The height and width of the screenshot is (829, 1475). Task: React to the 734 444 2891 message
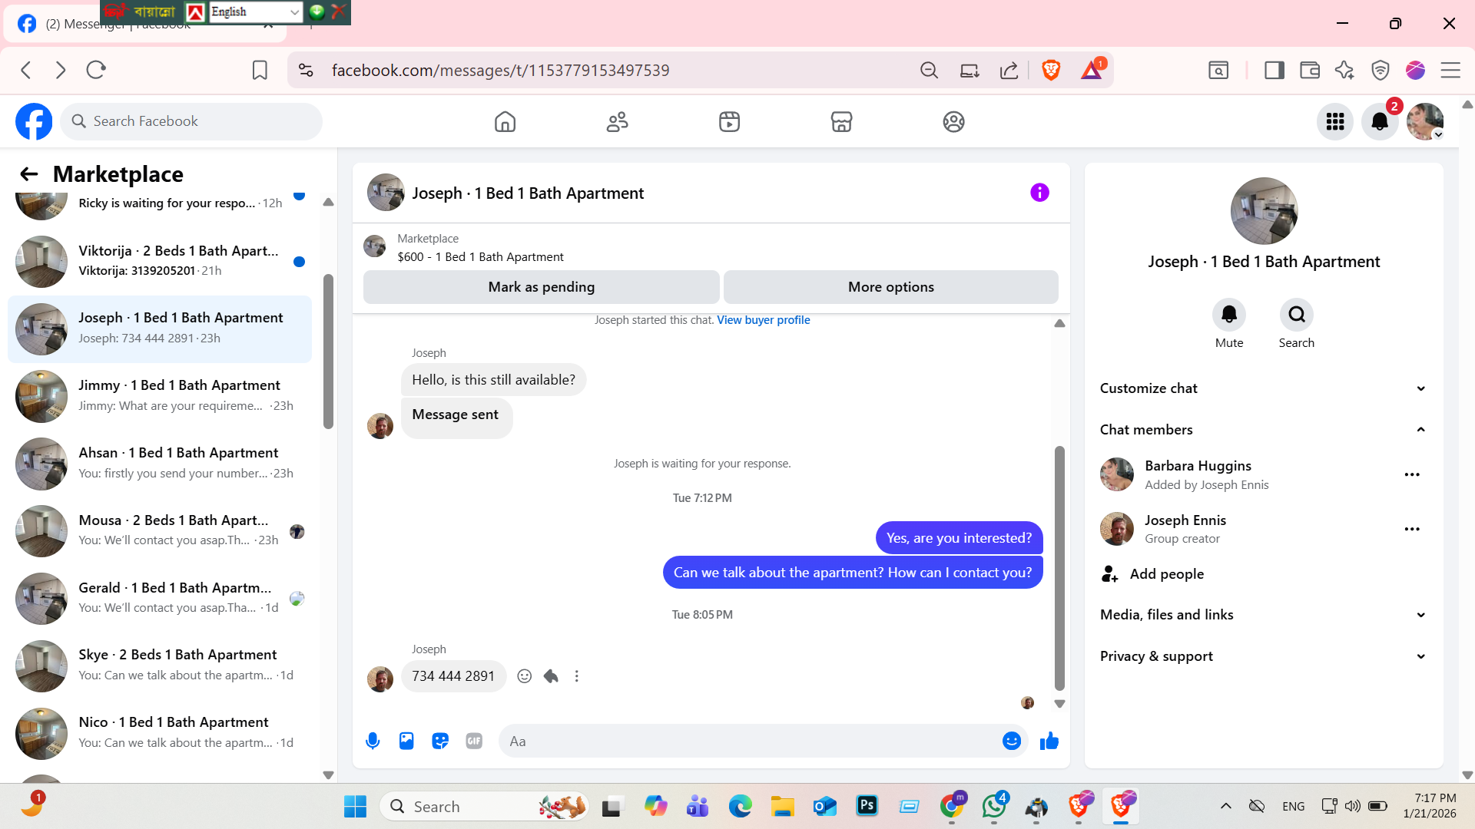click(x=525, y=676)
